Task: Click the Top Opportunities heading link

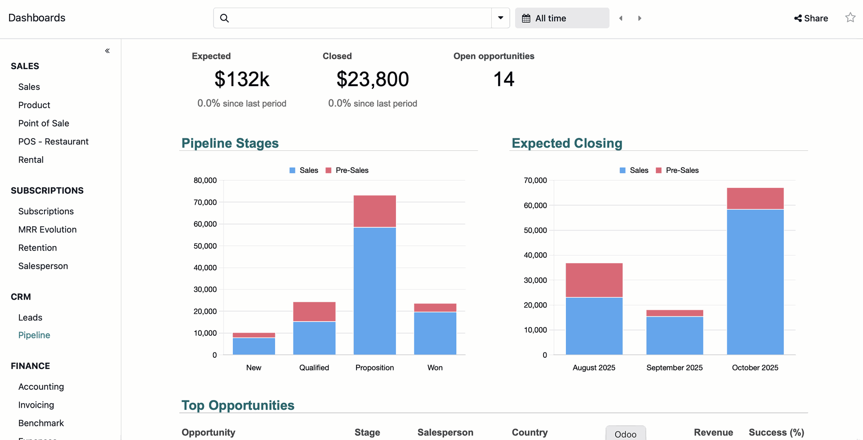Action: click(238, 405)
